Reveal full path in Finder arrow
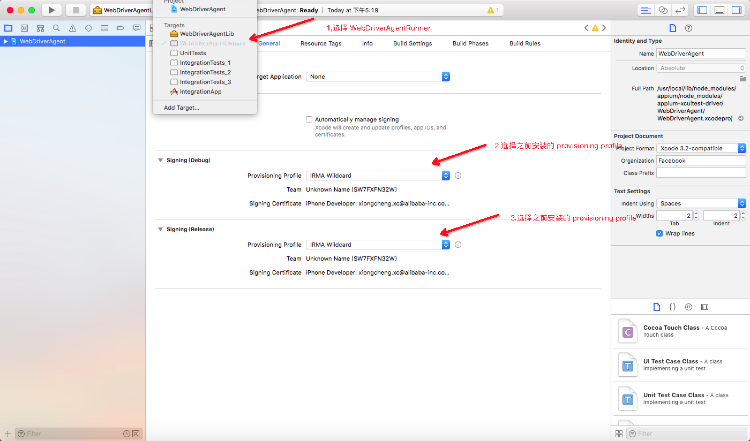 pyautogui.click(x=741, y=118)
